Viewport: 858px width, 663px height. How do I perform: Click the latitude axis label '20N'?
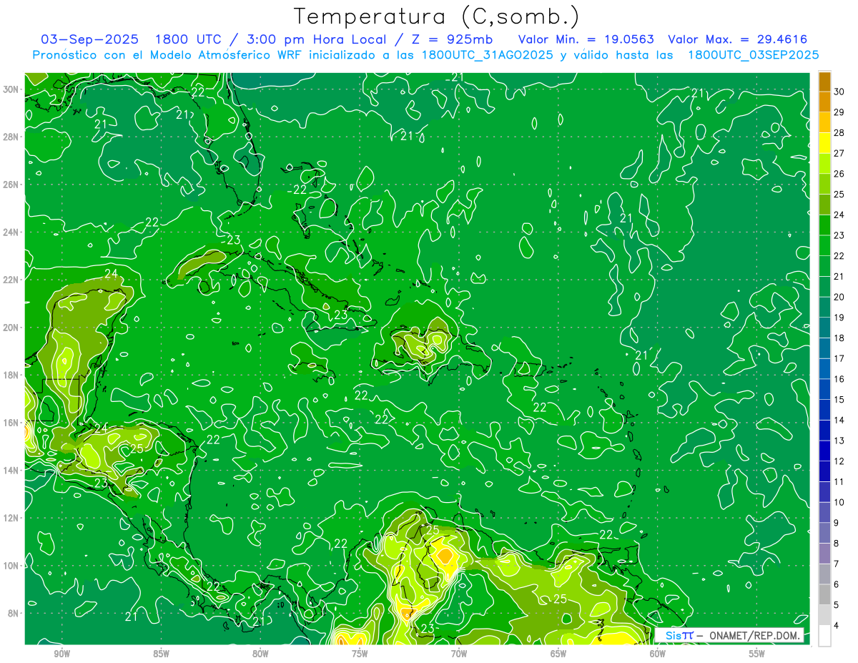[11, 328]
